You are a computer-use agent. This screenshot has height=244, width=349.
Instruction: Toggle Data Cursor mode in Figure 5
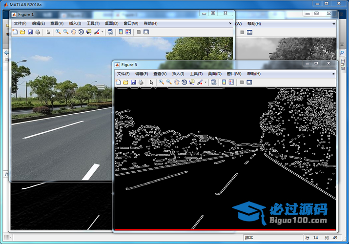coord(192,82)
